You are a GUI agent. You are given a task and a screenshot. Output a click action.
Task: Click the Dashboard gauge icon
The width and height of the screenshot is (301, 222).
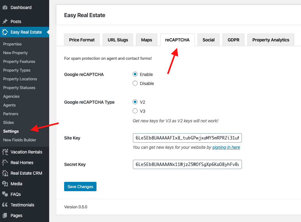(5, 7)
